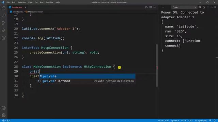This screenshot has width=218, height=122.
Task: Click the 'HttpConnection' interface name on line 24
Action: 55,48
